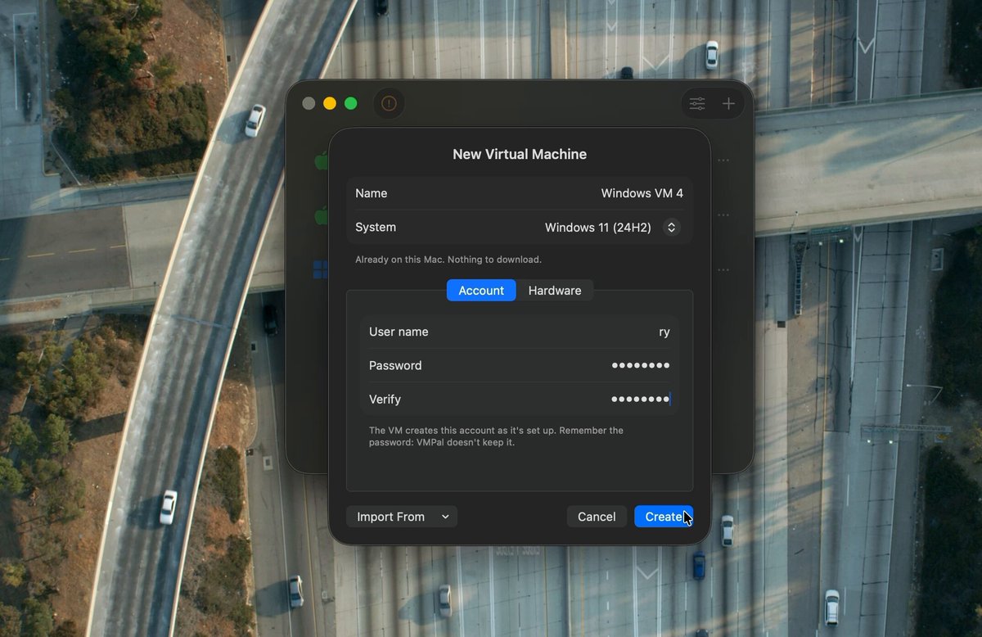Expand the Import From dropdown
Viewport: 982px width, 637px height.
point(402,517)
